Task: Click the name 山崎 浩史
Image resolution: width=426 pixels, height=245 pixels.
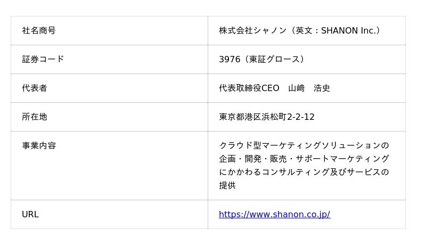Action: click(x=309, y=88)
